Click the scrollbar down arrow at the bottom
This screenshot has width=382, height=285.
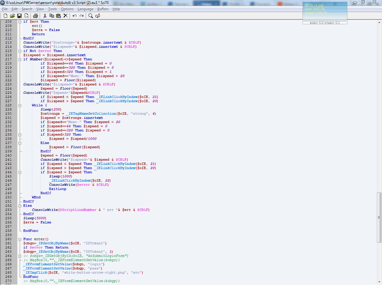tap(379, 282)
